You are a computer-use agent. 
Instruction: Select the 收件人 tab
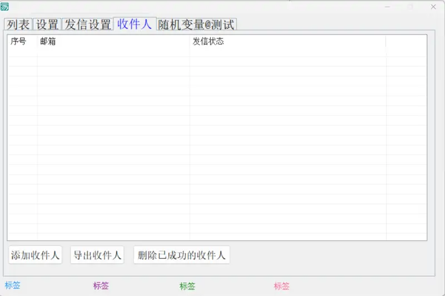coord(135,24)
